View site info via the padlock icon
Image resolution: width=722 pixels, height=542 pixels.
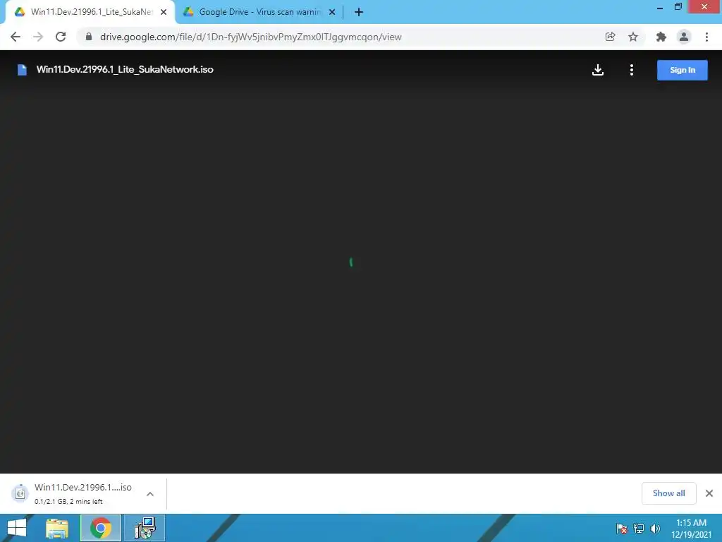point(89,37)
